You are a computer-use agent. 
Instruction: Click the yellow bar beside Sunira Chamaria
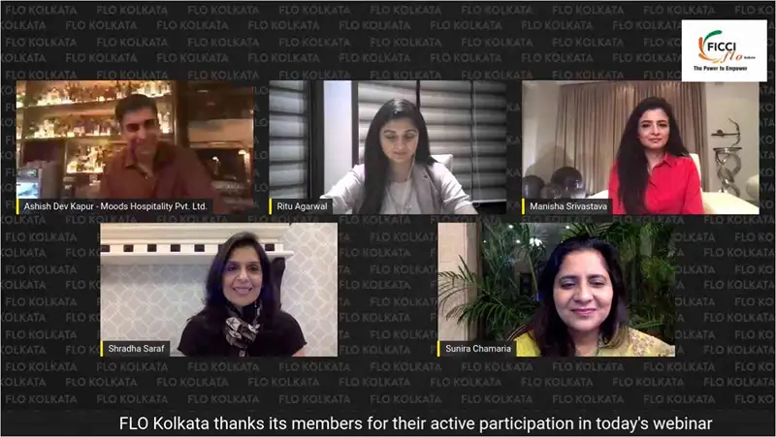coord(439,349)
